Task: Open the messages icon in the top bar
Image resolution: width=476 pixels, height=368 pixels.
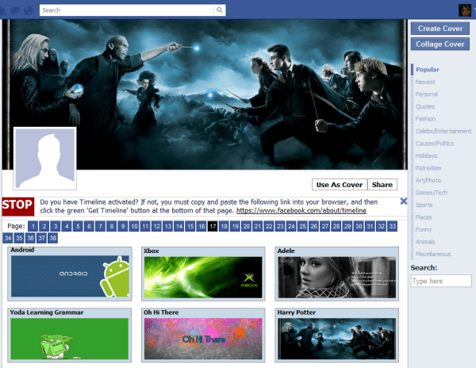Action: coord(15,10)
